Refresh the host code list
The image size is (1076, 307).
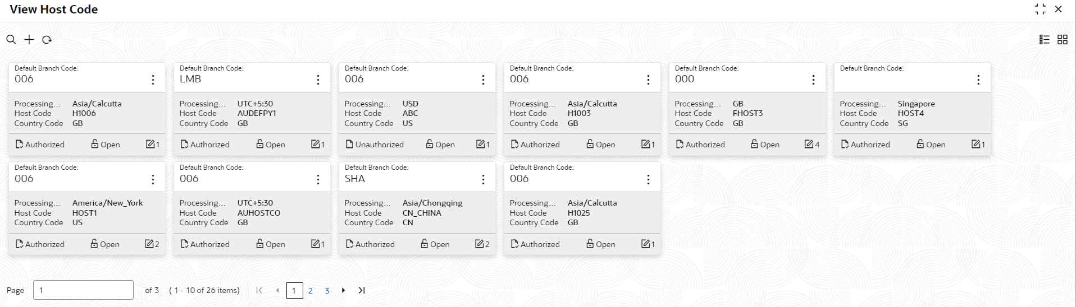(x=47, y=40)
